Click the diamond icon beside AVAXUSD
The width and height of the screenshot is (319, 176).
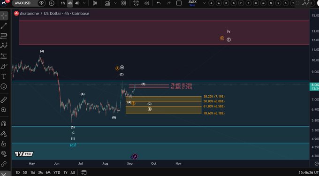[41, 3]
